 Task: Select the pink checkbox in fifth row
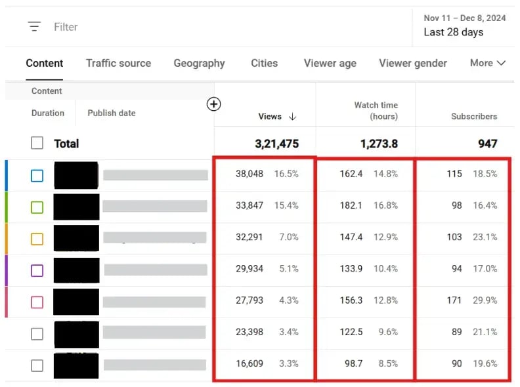37,302
